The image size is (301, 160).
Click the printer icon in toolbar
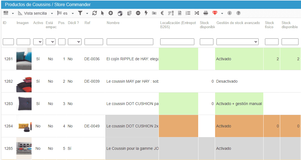pyautogui.click(x=206, y=13)
